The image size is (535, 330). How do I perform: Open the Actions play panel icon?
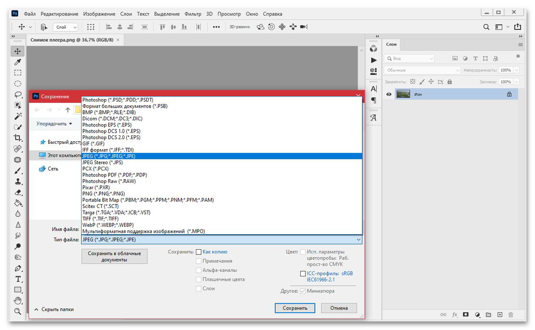click(x=373, y=60)
